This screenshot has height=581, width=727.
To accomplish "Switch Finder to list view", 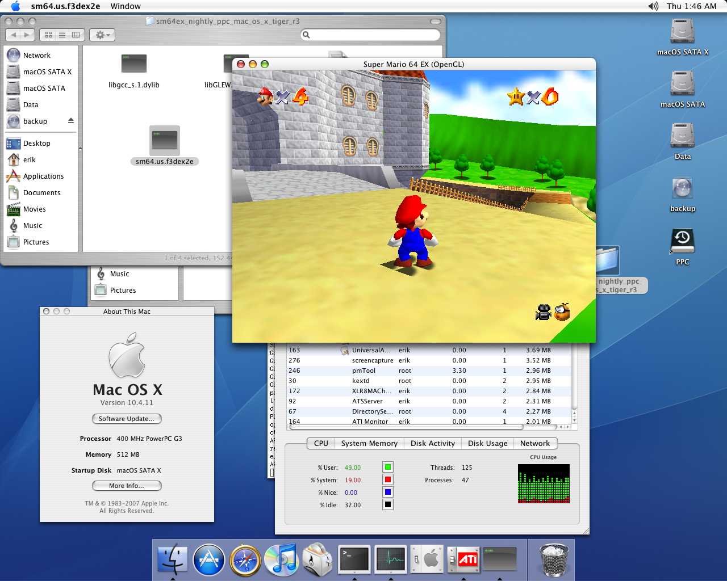I will tap(62, 35).
